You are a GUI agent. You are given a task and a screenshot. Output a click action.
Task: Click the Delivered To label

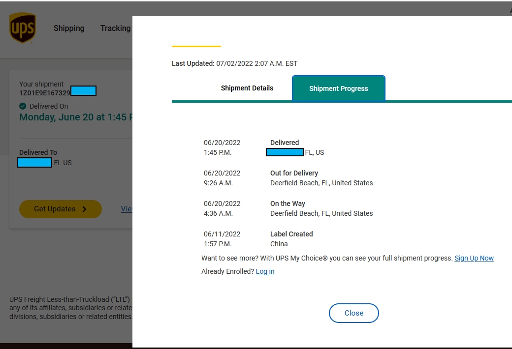[38, 152]
